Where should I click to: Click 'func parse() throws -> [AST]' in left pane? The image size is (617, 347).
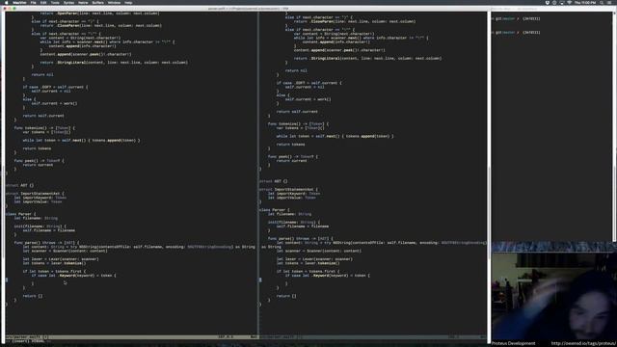47,243
